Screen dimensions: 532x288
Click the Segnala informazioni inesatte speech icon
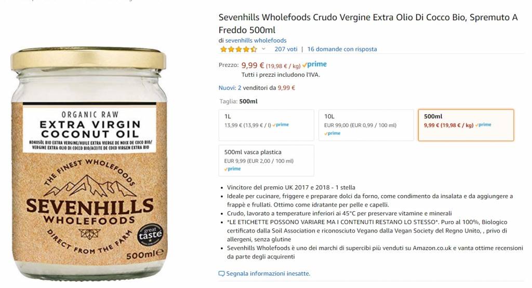point(221,274)
